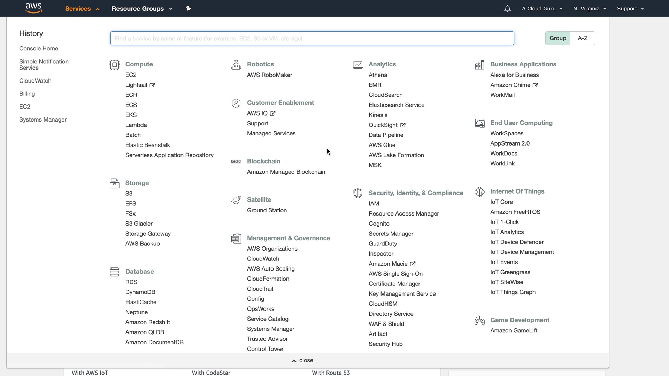Click the Game Development controller icon

click(479, 321)
